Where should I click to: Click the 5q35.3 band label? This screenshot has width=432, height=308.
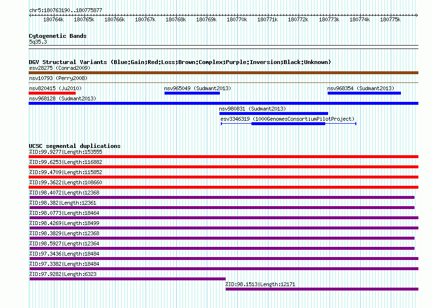38,42
